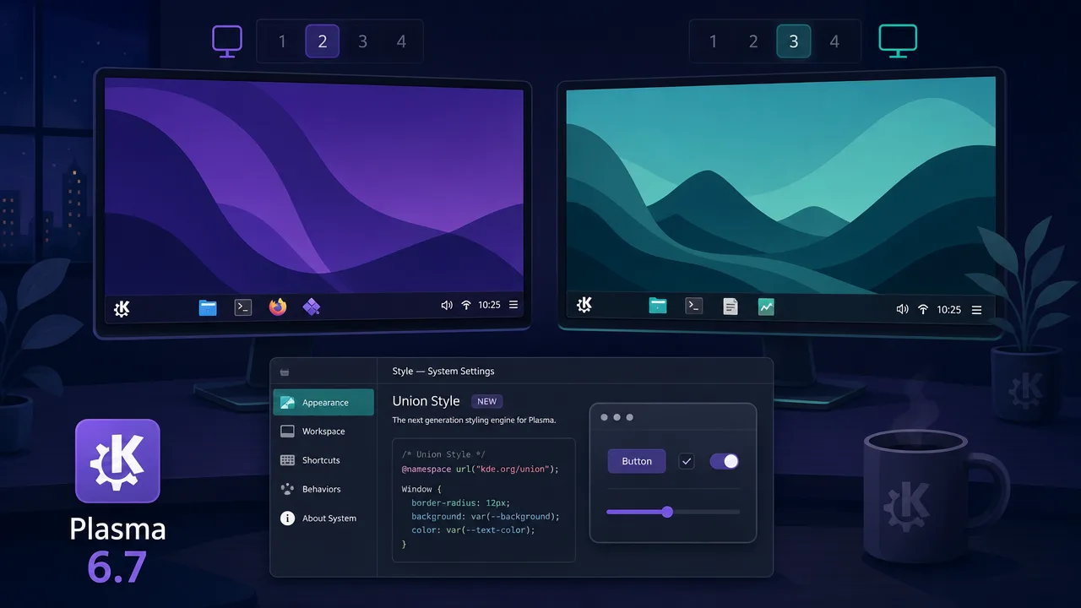Switch to virtual desktop 1 in the teal pager
1081x608 pixels.
point(714,41)
